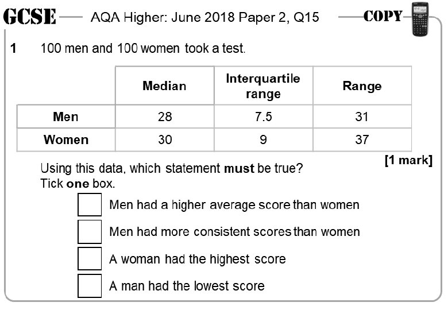Select the Range column header
The width and height of the screenshot is (448, 310).
[362, 86]
